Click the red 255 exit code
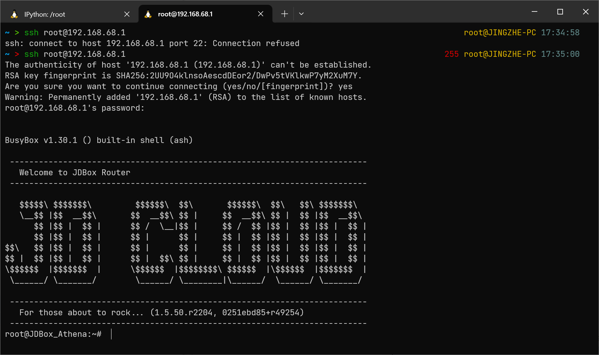This screenshot has width=599, height=355. pyautogui.click(x=451, y=54)
